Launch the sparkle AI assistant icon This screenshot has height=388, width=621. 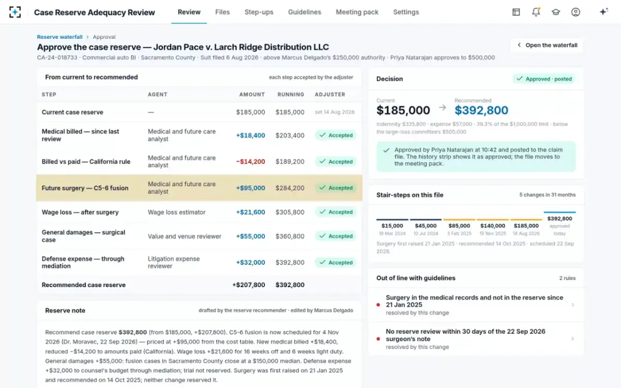(x=603, y=12)
